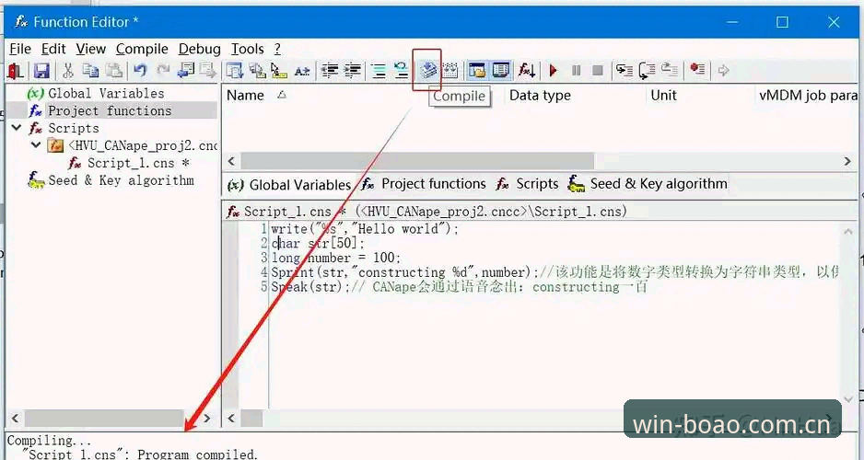The image size is (864, 460).
Task: Click the icon right of Compile
Action: coord(450,71)
